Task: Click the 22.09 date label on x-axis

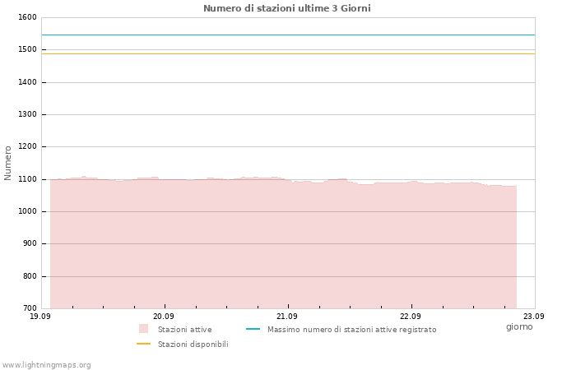Action: click(x=411, y=316)
